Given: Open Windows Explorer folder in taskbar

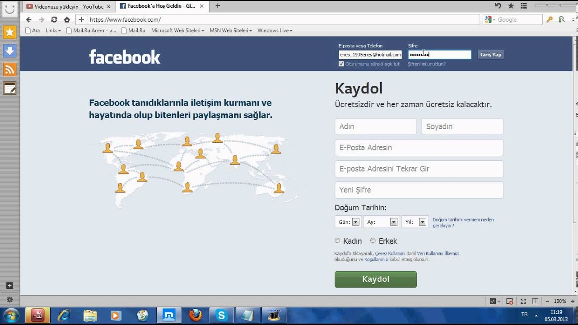Looking at the screenshot, I should pyautogui.click(x=90, y=315).
